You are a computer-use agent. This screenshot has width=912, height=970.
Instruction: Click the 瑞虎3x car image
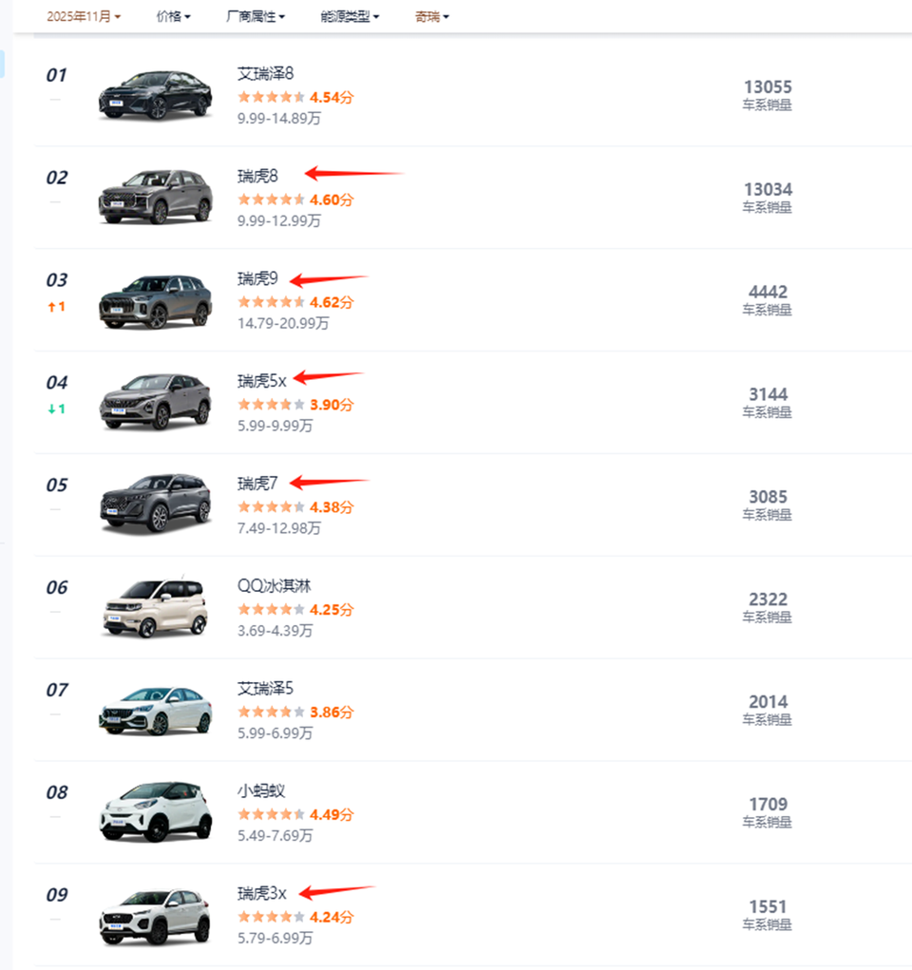tap(155, 915)
